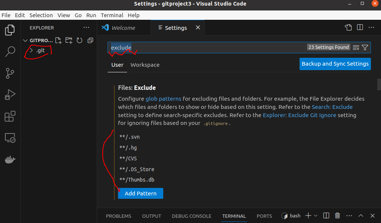Click New Folder icon in Explorer
This screenshot has height=223, width=381.
point(69,40)
